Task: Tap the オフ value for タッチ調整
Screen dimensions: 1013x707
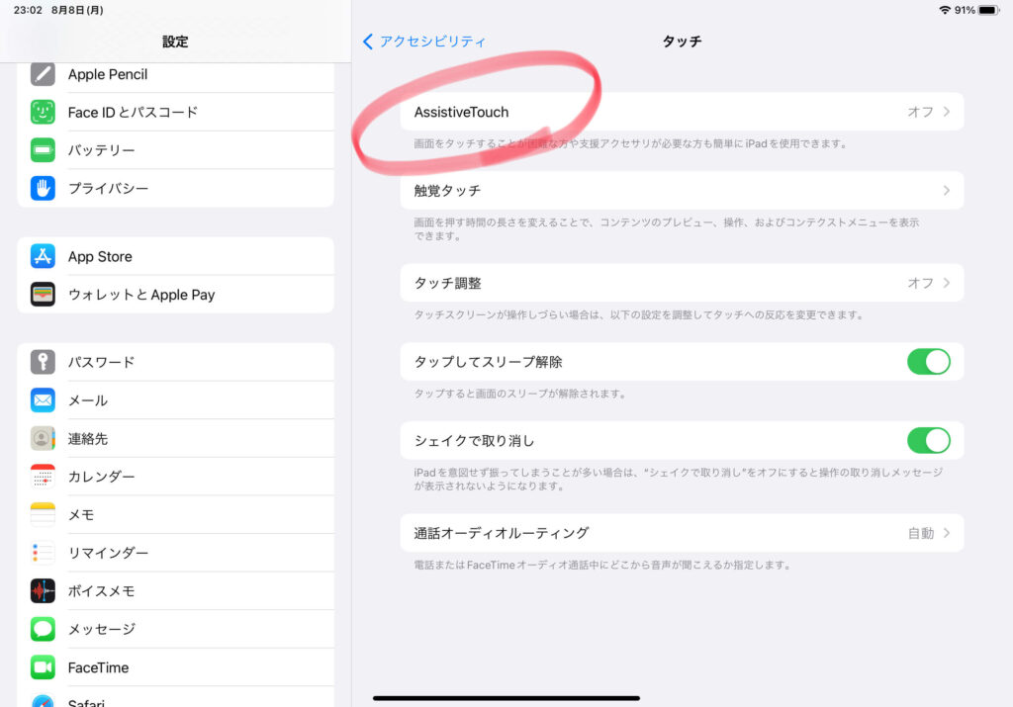Action: point(920,283)
